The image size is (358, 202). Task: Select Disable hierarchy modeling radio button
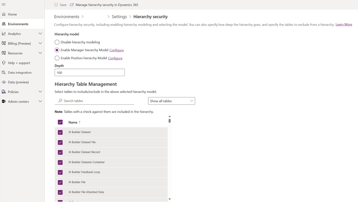[57, 42]
